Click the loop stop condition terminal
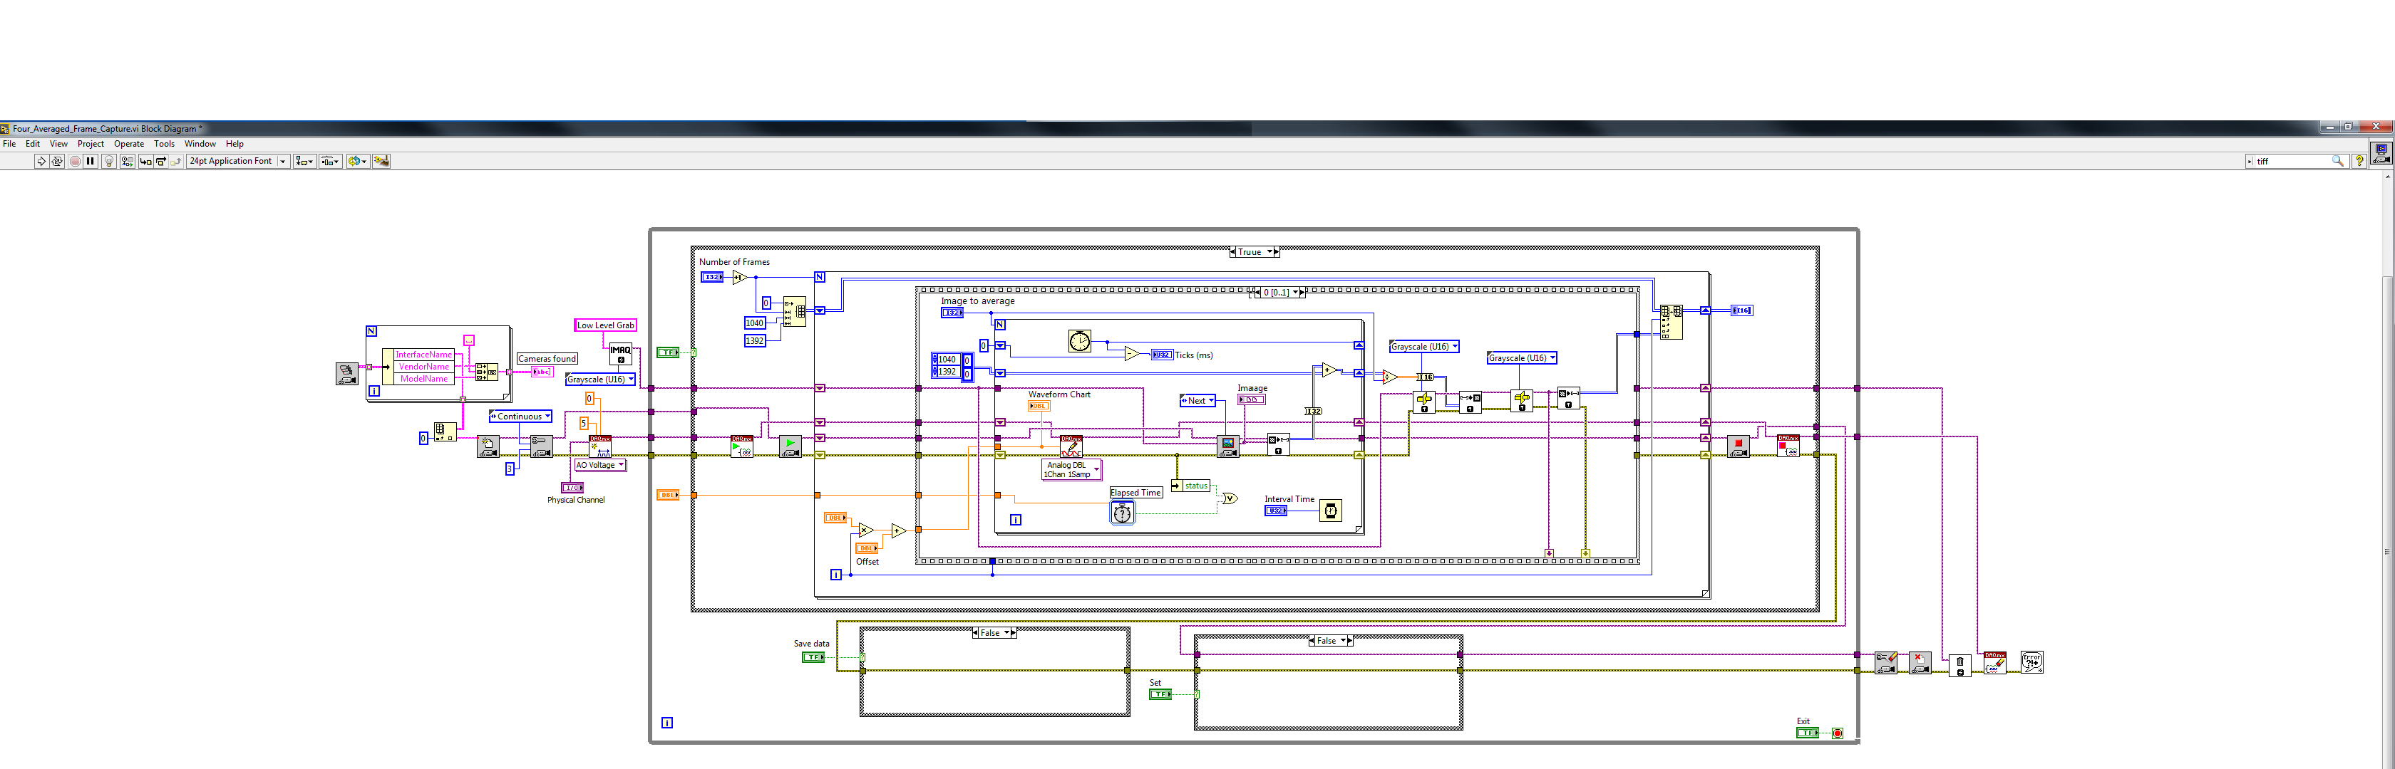The image size is (2395, 769). pos(1837,733)
